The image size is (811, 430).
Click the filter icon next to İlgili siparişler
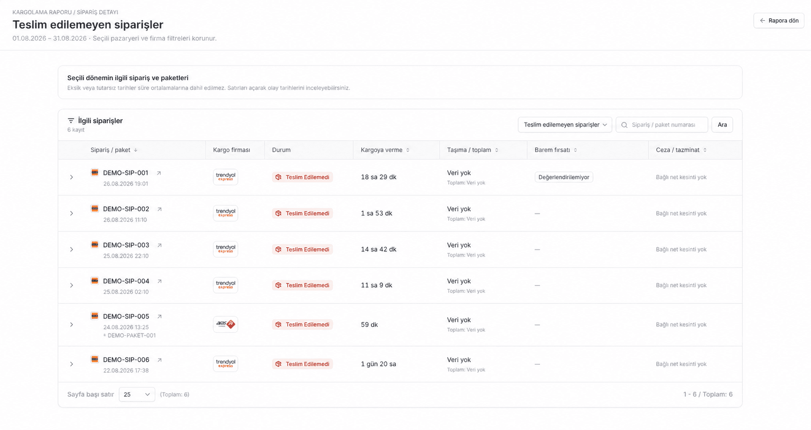(71, 121)
